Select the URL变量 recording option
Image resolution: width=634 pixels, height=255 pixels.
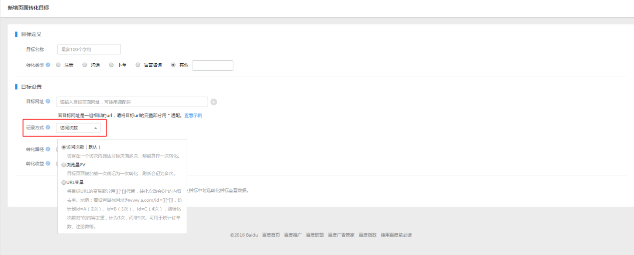[x=63, y=182]
